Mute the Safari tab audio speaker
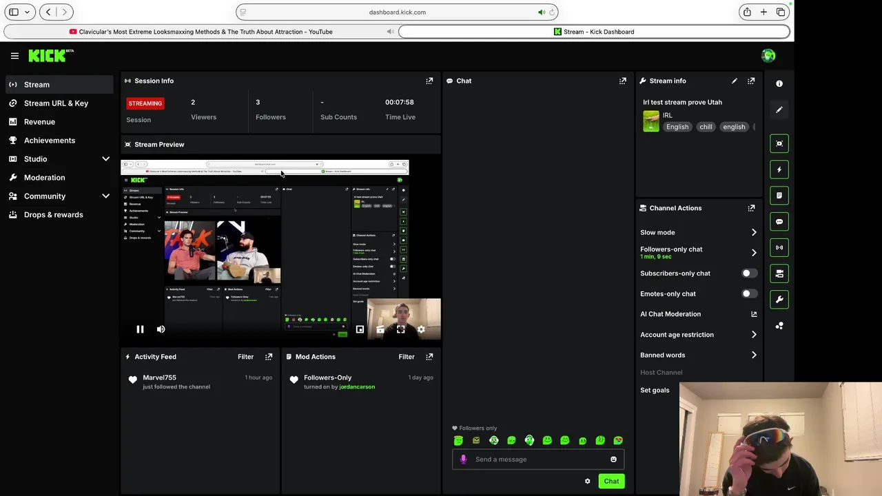This screenshot has height=496, width=882. point(542,12)
